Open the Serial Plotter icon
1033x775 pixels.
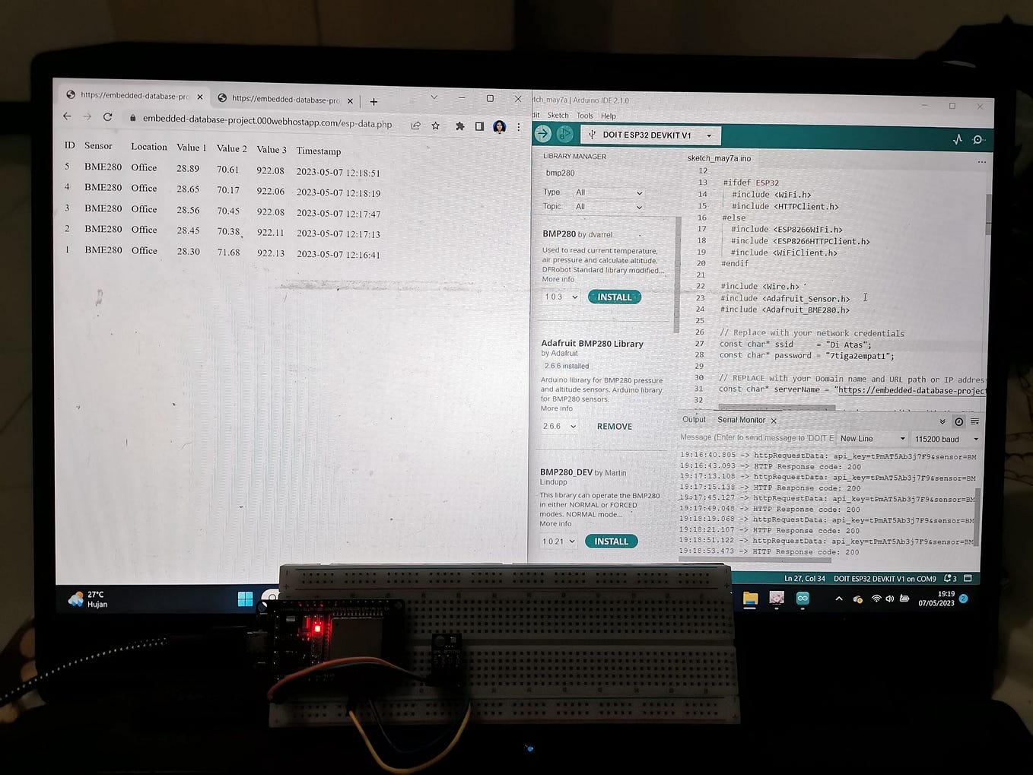(x=957, y=139)
